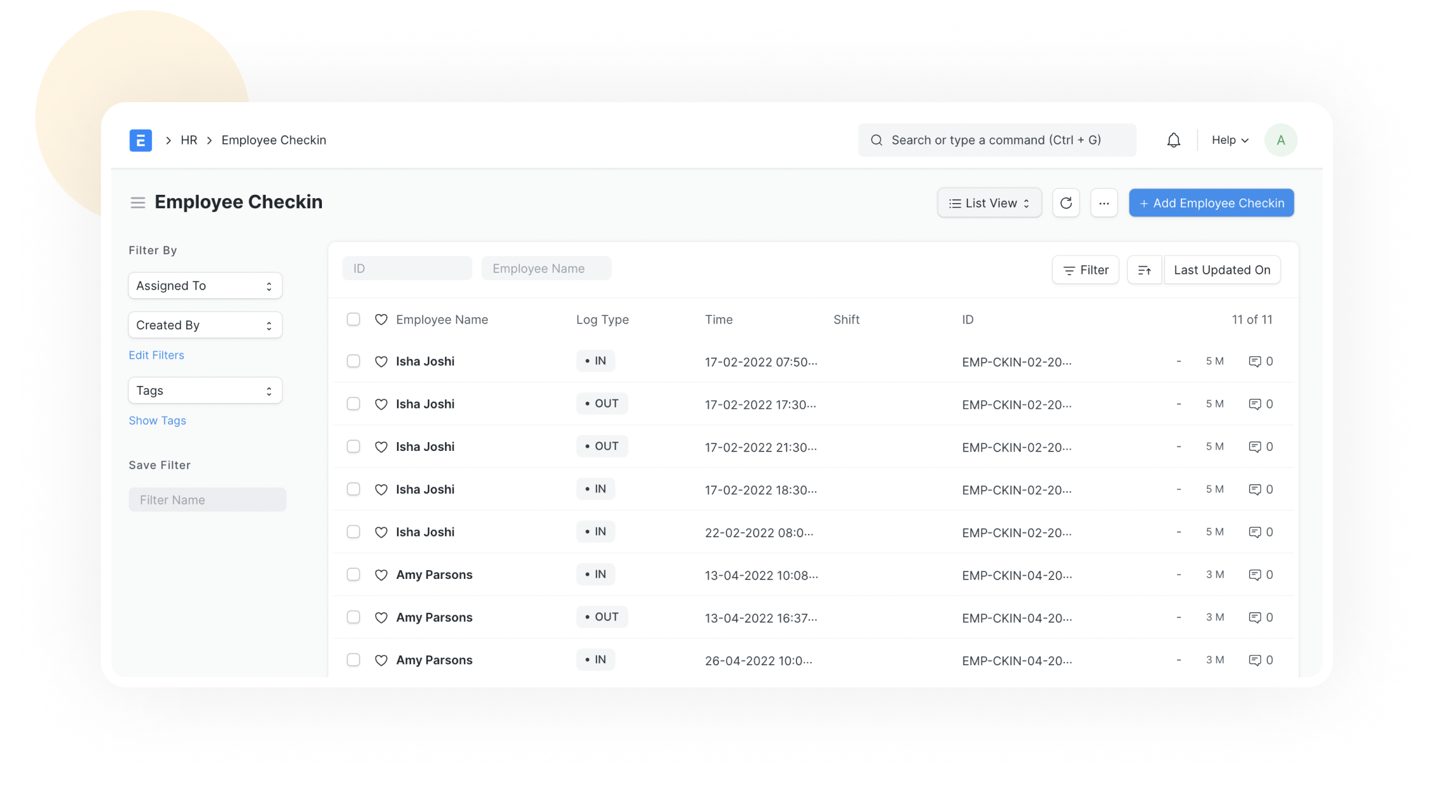Open comments on Amy Parsons 16:37 row

coord(1260,617)
